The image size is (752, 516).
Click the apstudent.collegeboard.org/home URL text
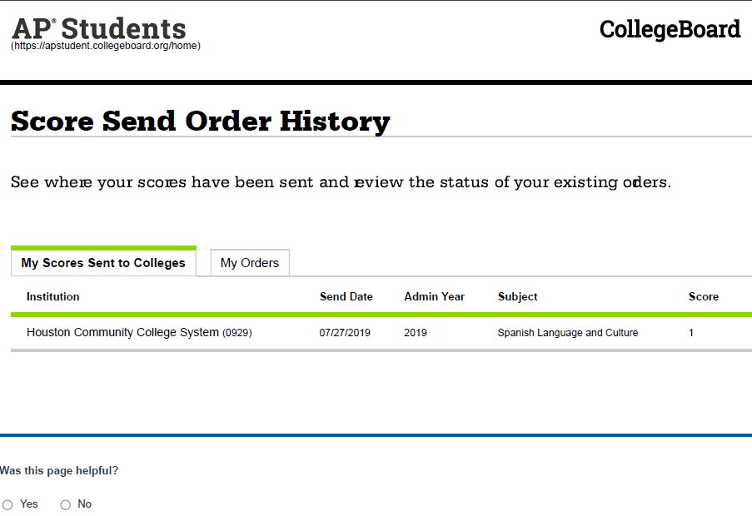point(106,46)
